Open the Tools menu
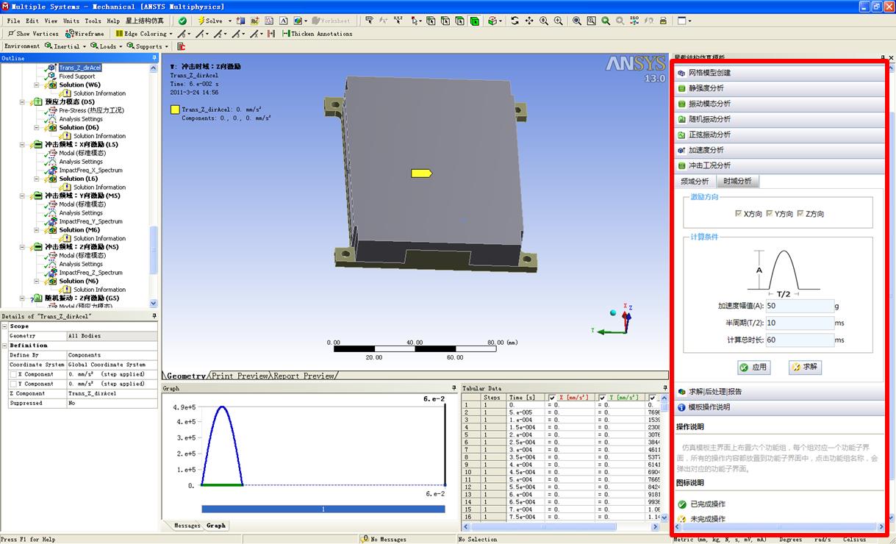This screenshot has height=544, width=896. click(93, 21)
